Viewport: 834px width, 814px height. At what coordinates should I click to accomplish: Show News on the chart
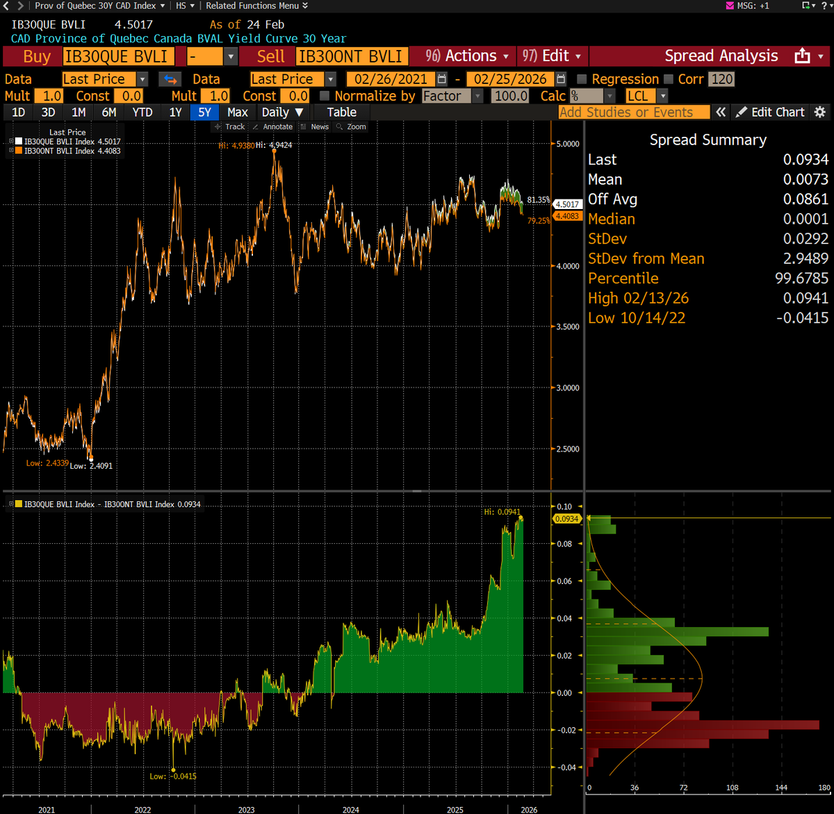coord(316,126)
